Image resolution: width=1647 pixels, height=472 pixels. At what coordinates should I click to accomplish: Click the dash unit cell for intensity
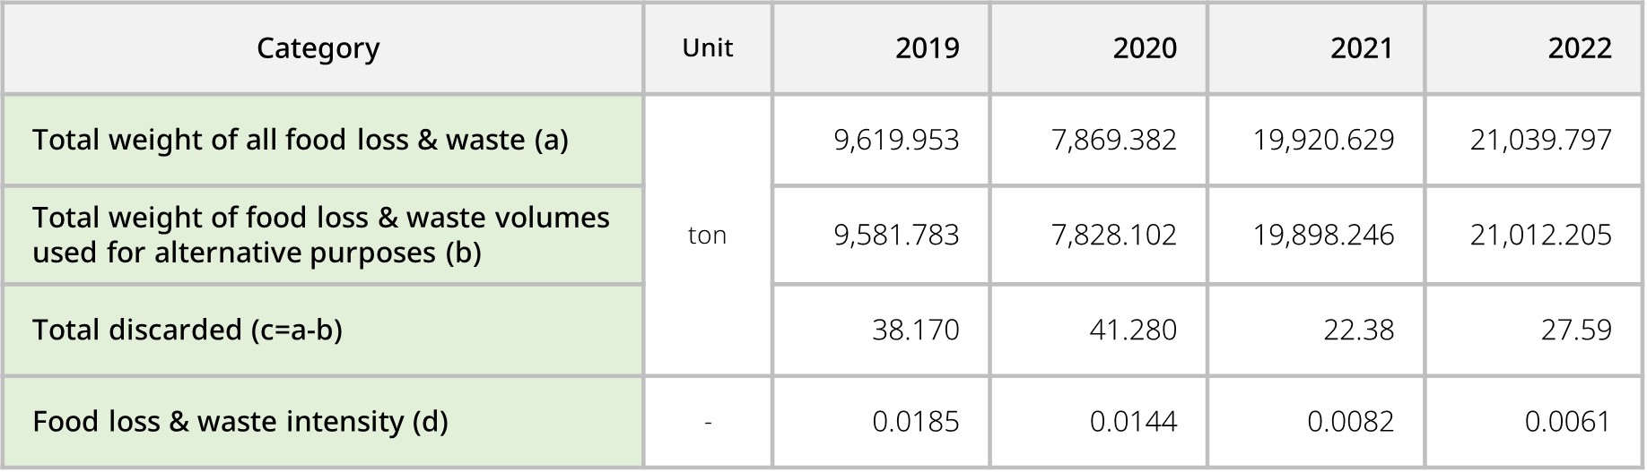708,422
